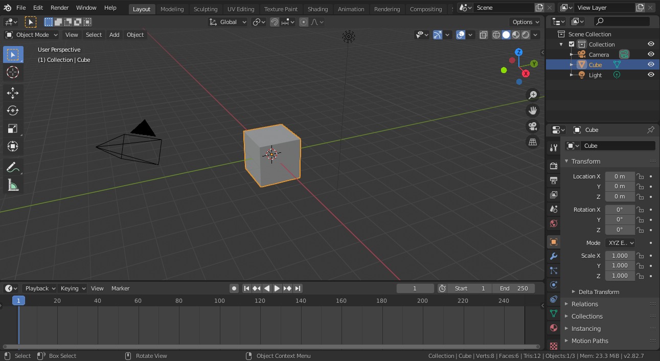The width and height of the screenshot is (660, 361).
Task: Click the Scale X value field
Action: 620,256
